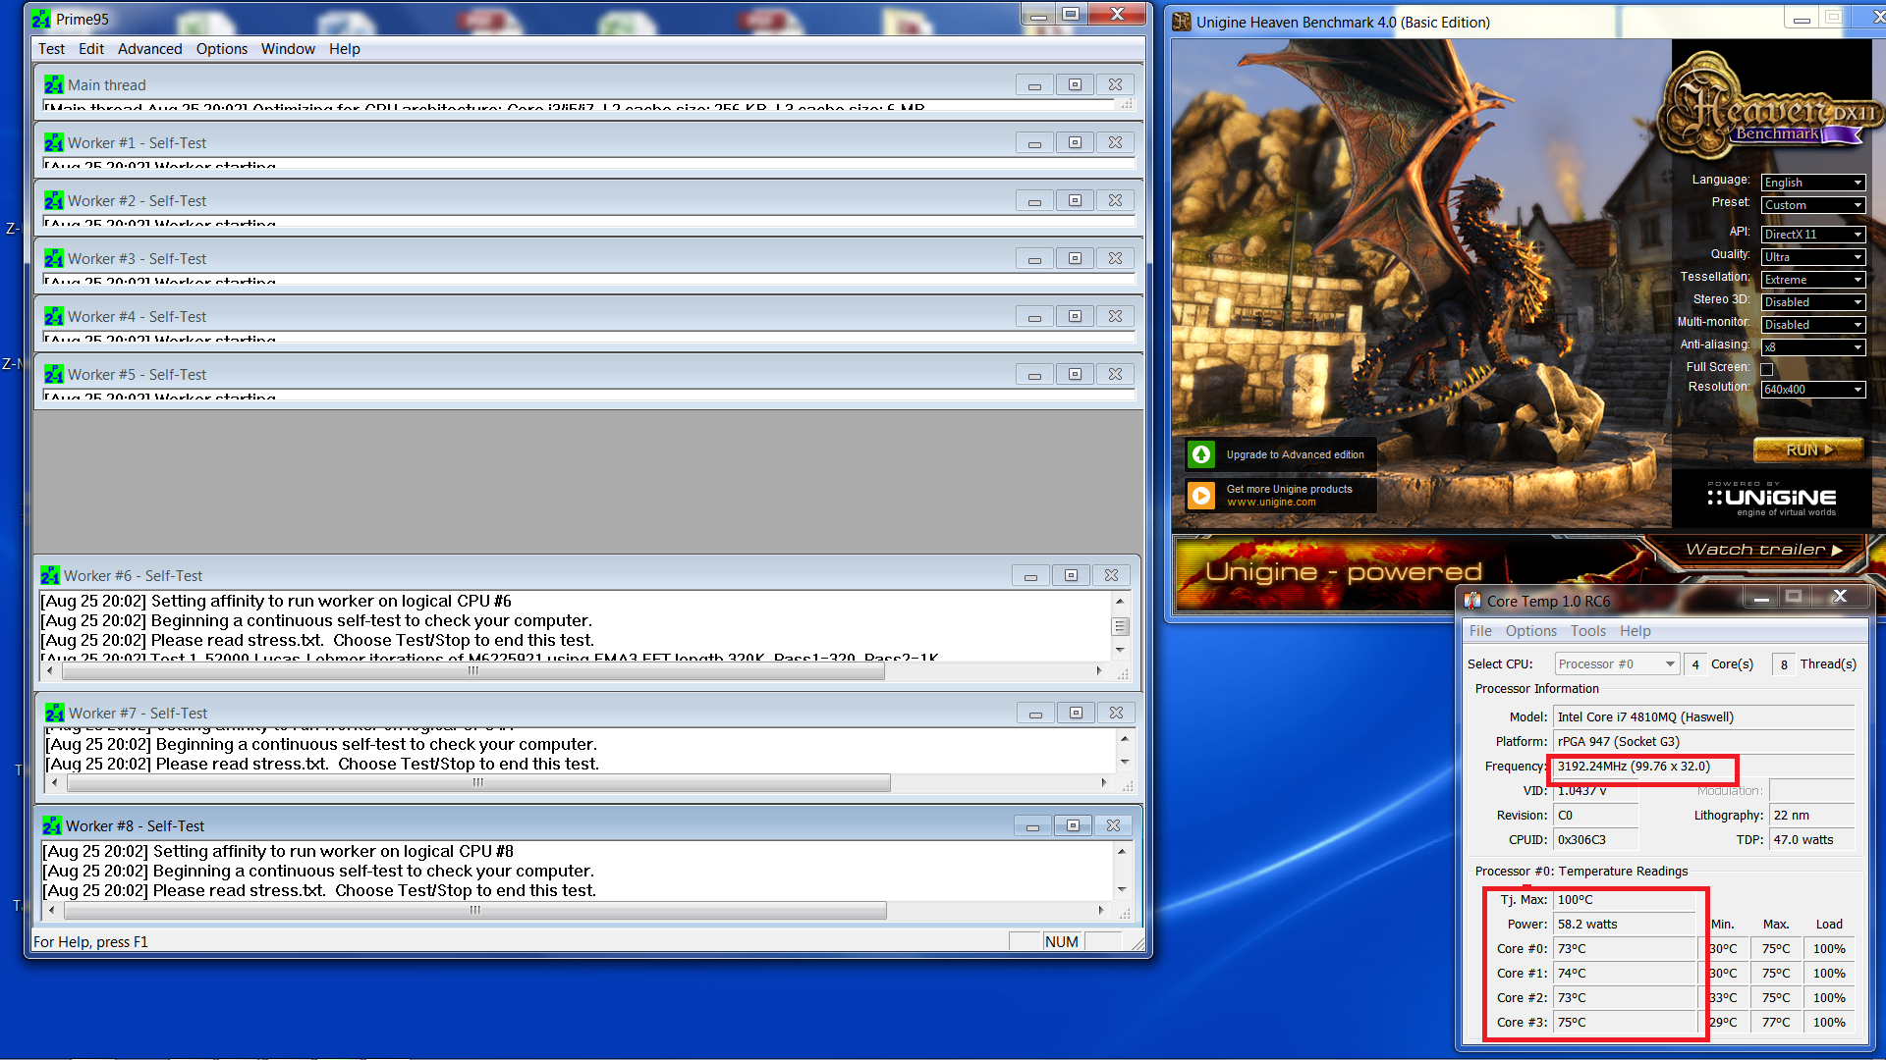
Task: Restore the Worker #3 Self-Test child window
Action: point(1075,258)
